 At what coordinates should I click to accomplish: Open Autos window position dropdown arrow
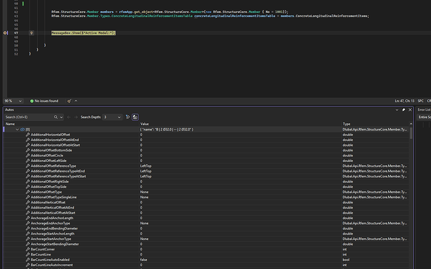[396, 110]
